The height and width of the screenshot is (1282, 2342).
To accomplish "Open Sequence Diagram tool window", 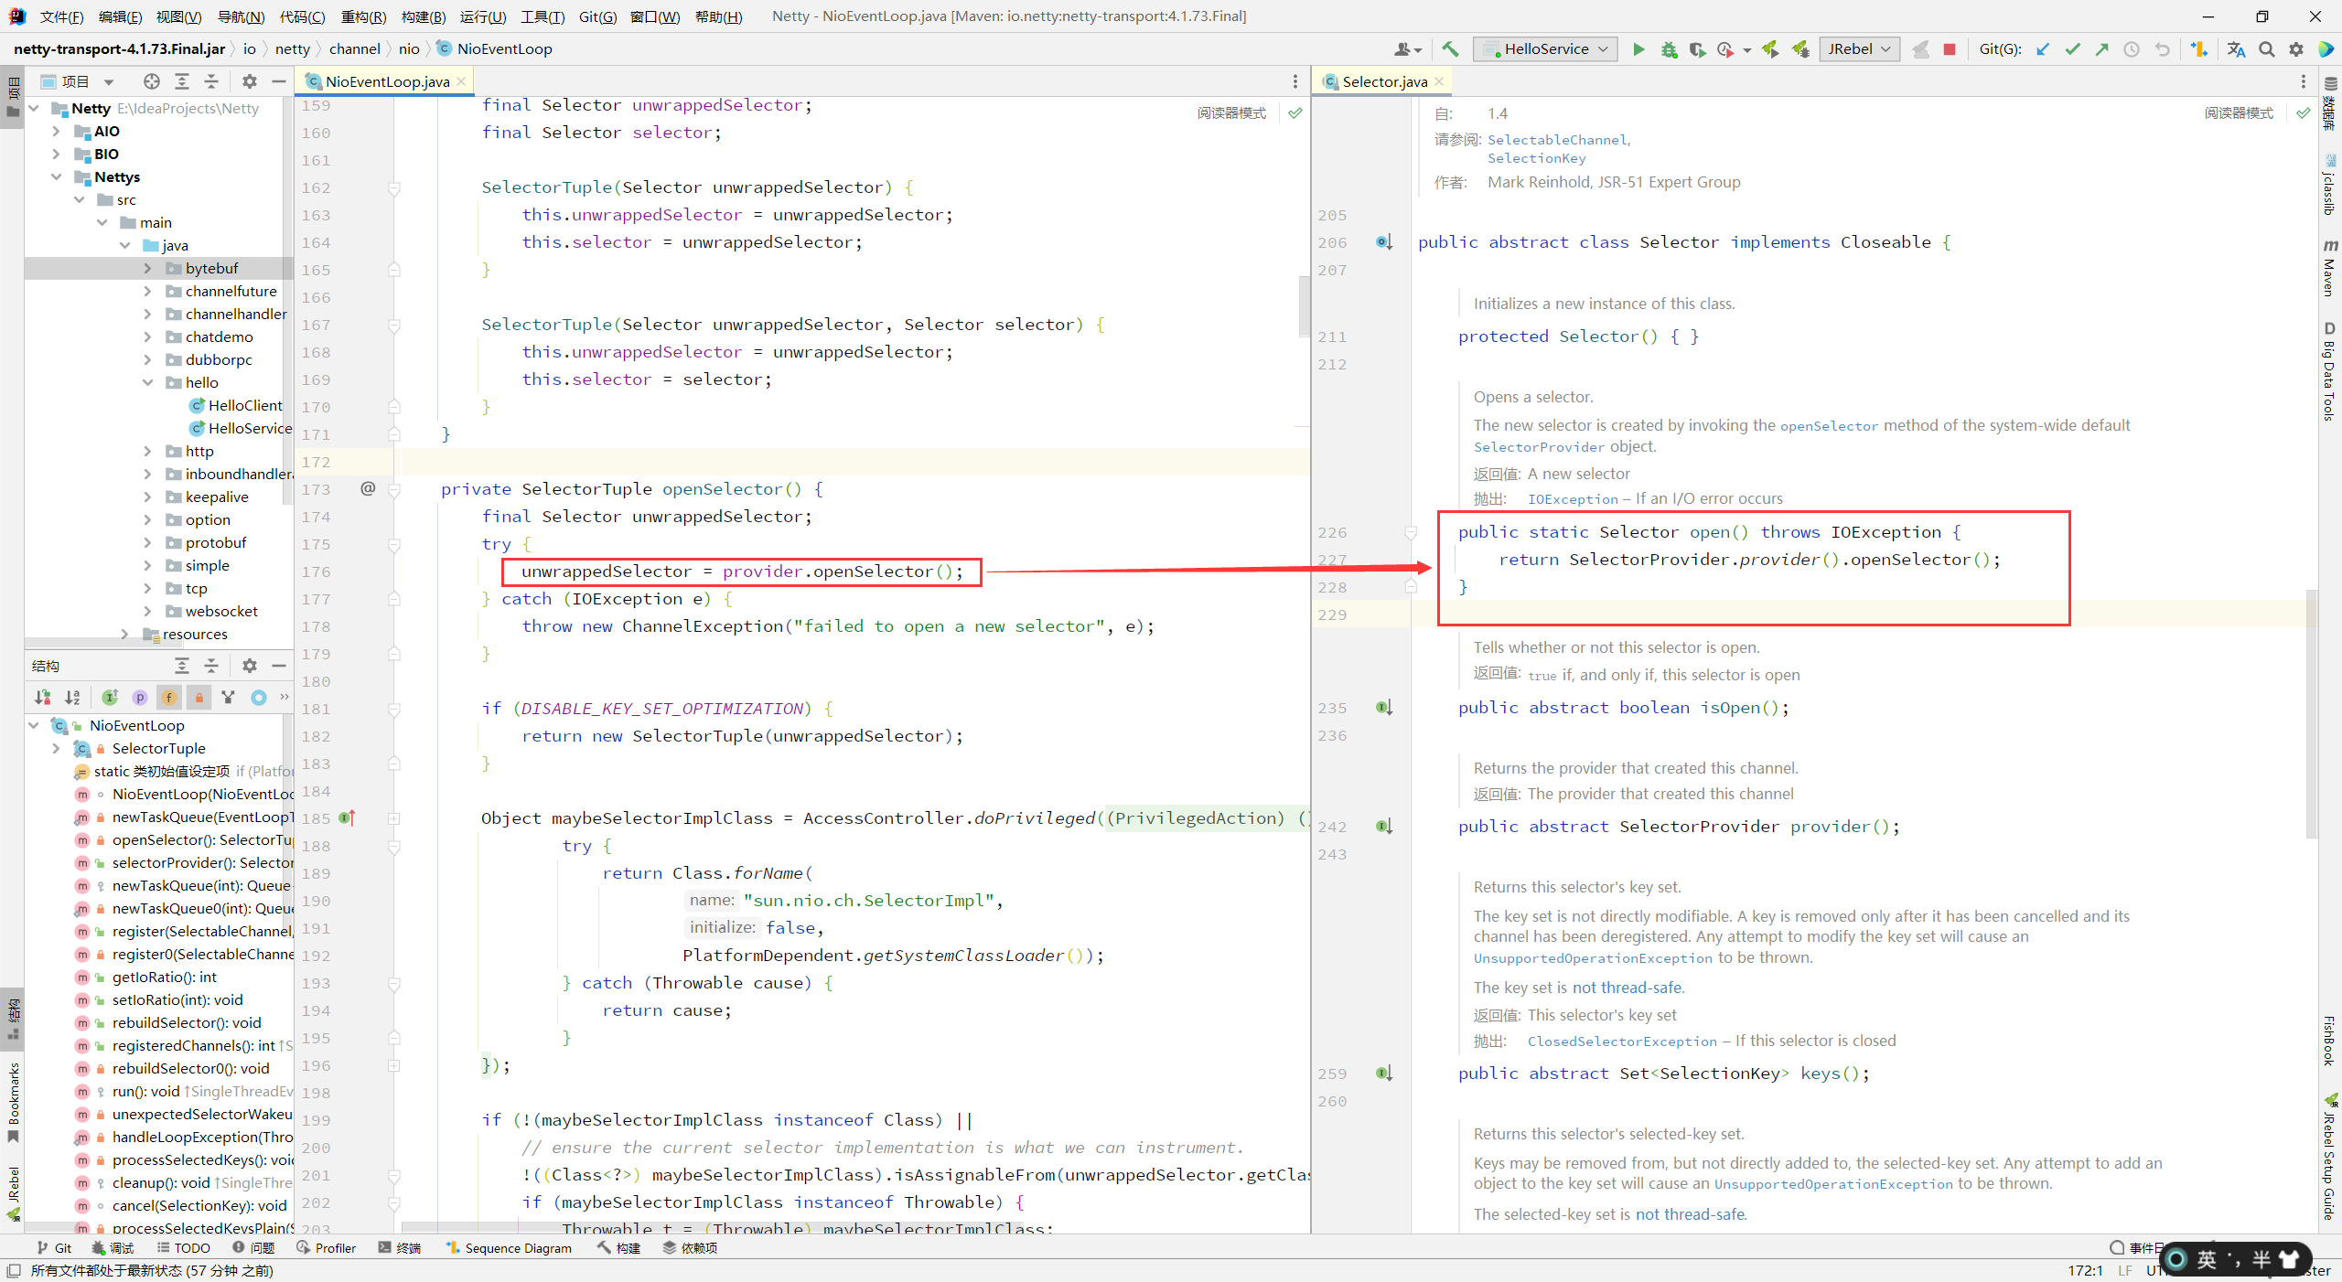I will (x=509, y=1247).
